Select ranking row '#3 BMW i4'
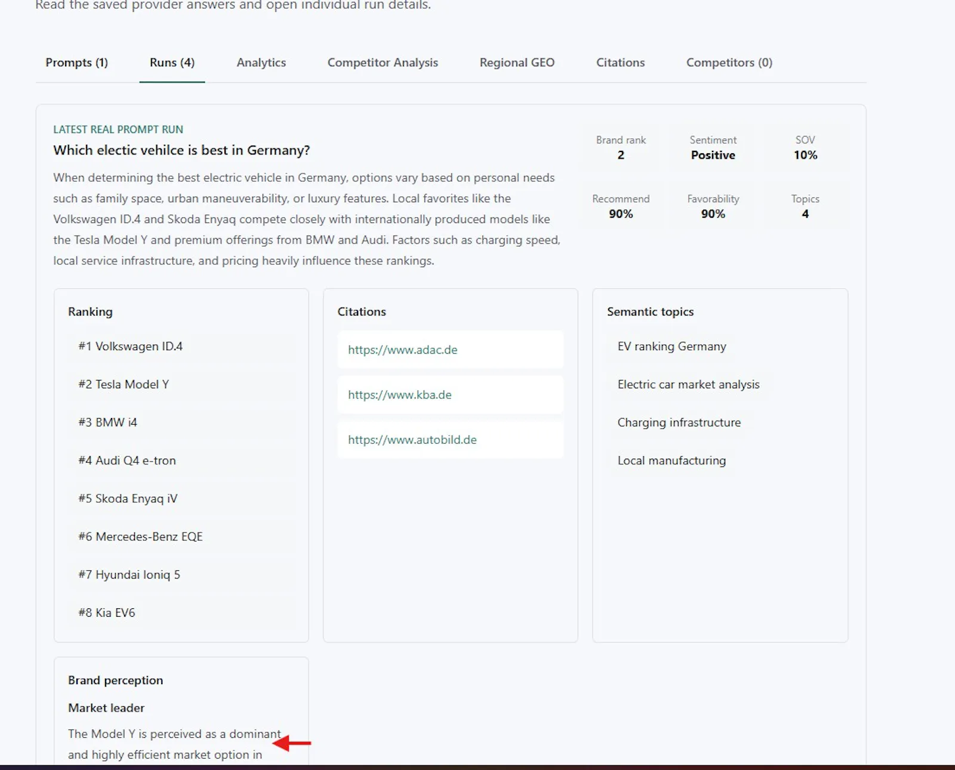Image resolution: width=955 pixels, height=770 pixels. (x=181, y=422)
